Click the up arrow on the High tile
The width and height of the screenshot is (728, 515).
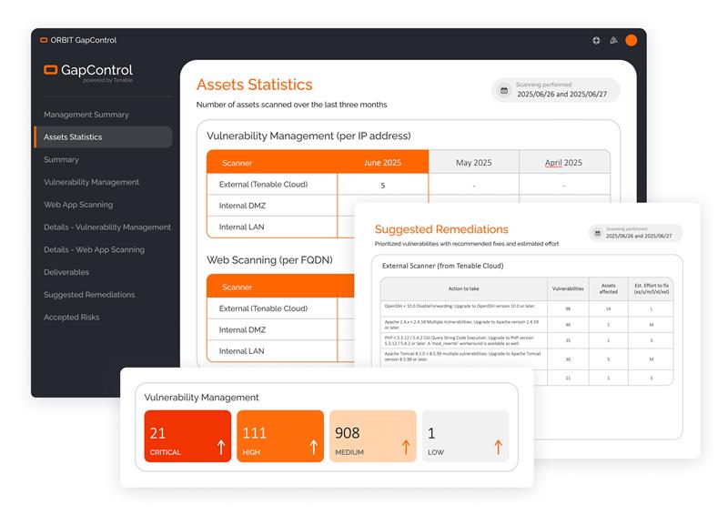point(313,447)
